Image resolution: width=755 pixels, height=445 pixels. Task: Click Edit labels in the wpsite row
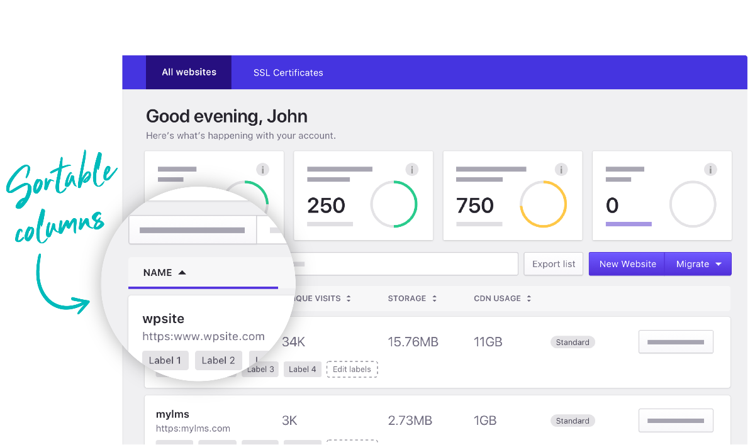pos(352,370)
